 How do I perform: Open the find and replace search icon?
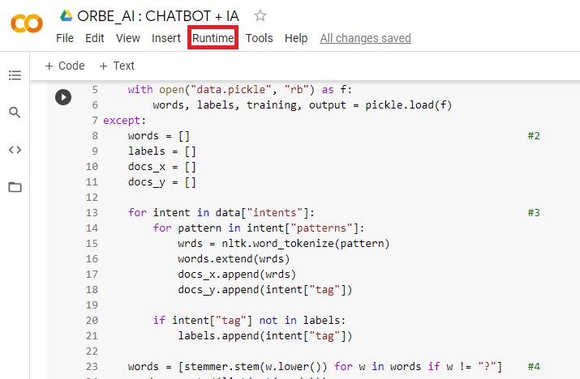[15, 113]
